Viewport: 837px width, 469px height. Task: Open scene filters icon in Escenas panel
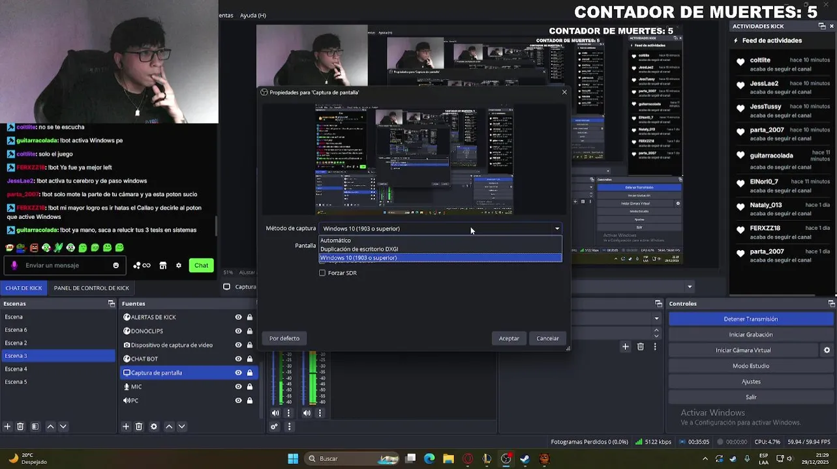point(35,427)
